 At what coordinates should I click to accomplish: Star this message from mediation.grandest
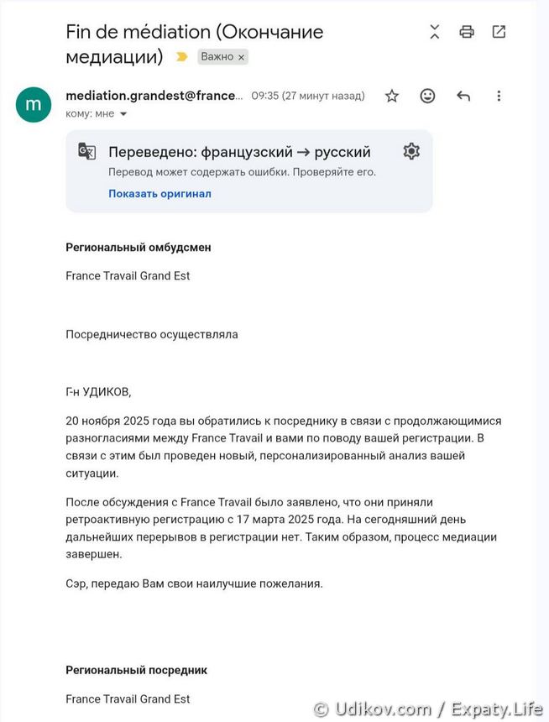click(x=392, y=96)
